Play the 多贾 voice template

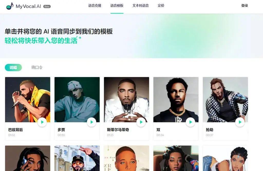point(92,122)
